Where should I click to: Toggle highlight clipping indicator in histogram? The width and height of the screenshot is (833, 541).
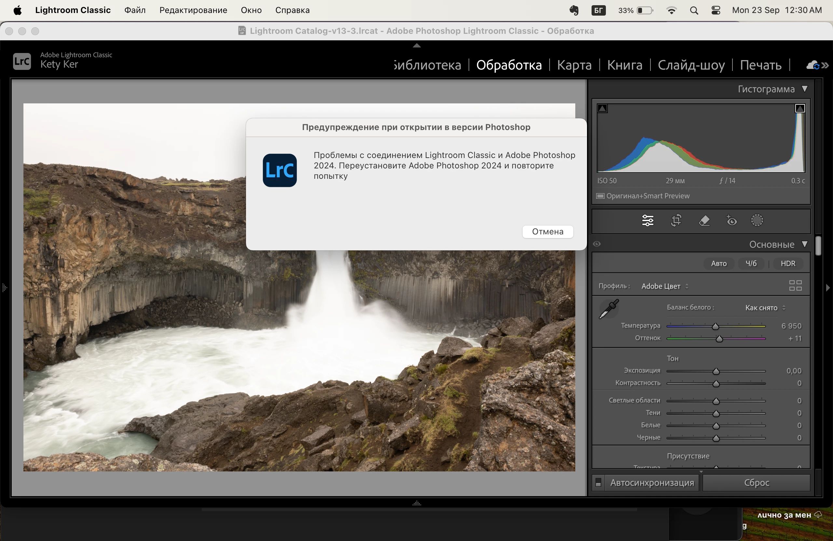coord(800,108)
